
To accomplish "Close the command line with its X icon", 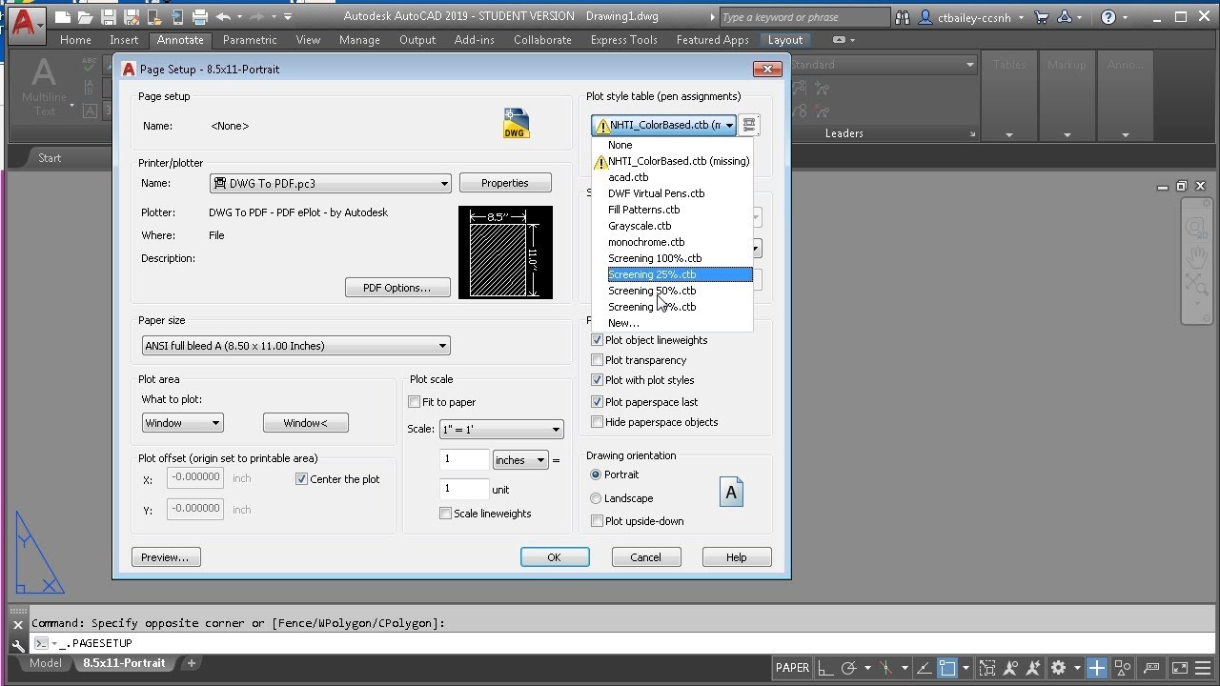I will 17,625.
